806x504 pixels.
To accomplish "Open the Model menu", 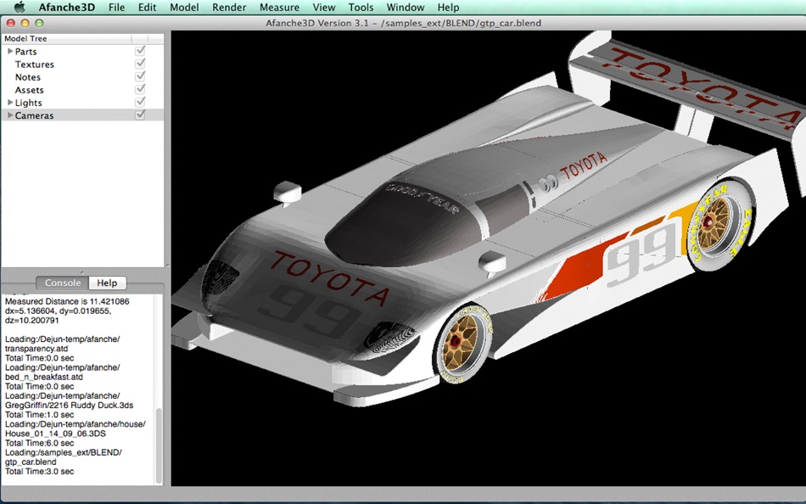I will point(184,8).
